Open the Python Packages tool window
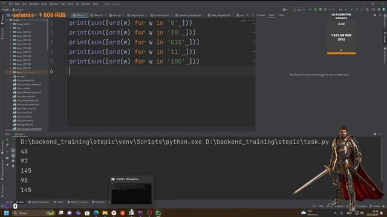 pyautogui.click(x=39, y=202)
